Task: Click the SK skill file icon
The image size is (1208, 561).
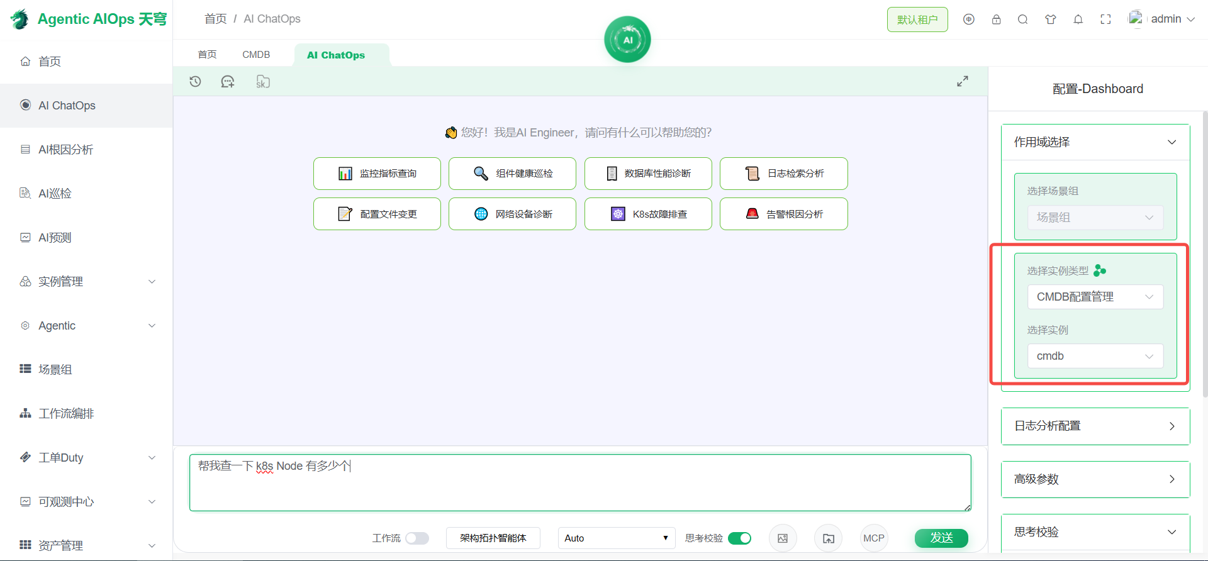Action: coord(263,82)
